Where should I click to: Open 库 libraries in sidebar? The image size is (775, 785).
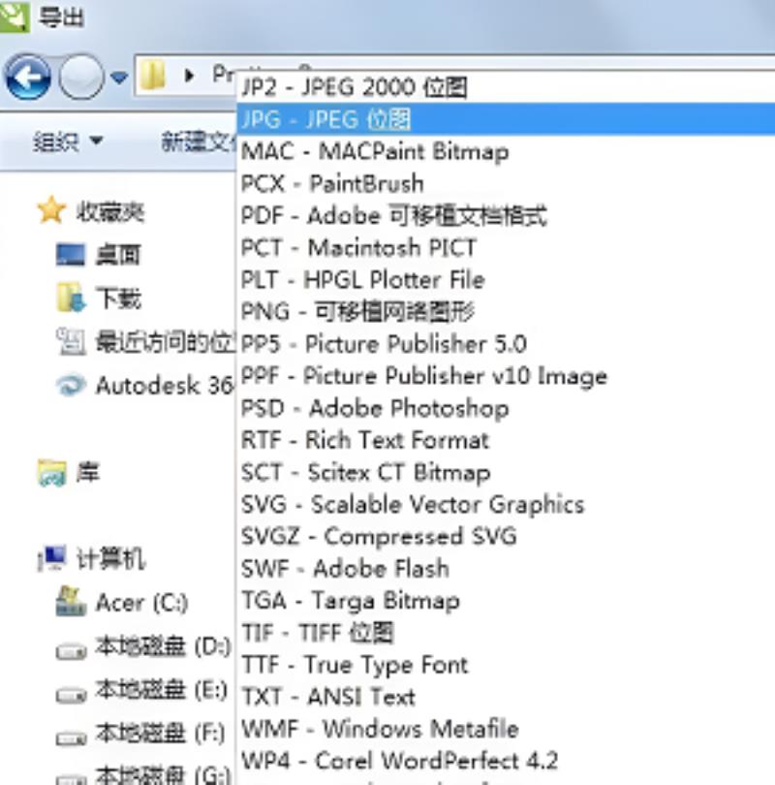click(88, 472)
